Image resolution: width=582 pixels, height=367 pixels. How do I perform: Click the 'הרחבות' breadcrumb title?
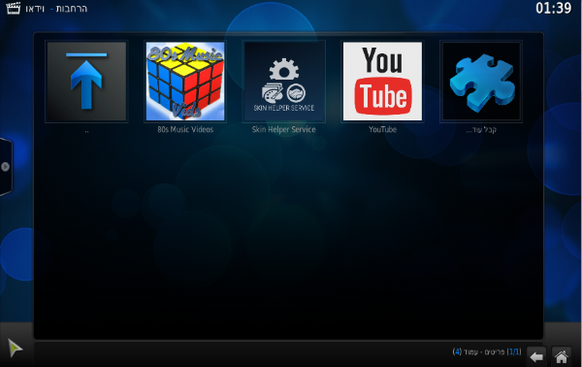[x=72, y=9]
